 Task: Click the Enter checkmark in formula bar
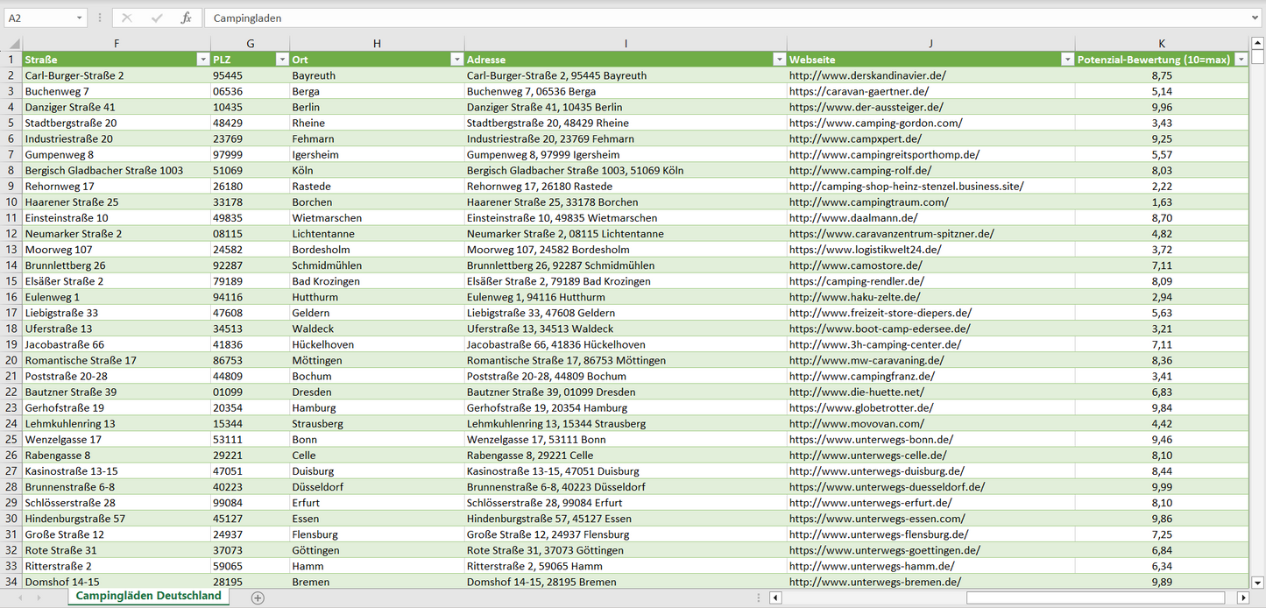pos(157,18)
